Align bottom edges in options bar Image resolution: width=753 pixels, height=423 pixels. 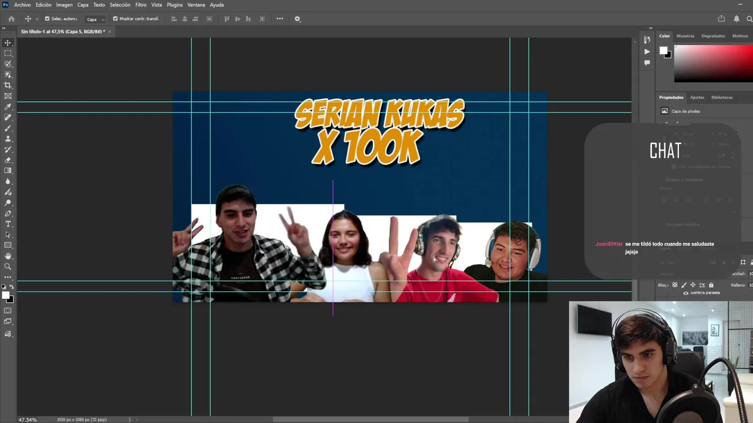tap(249, 19)
